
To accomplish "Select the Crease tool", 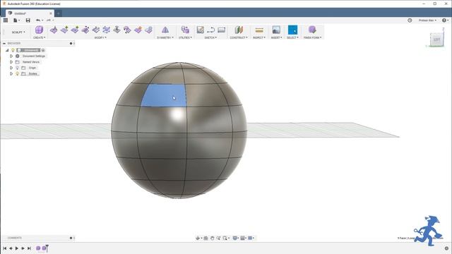I will pyautogui.click(x=138, y=30).
